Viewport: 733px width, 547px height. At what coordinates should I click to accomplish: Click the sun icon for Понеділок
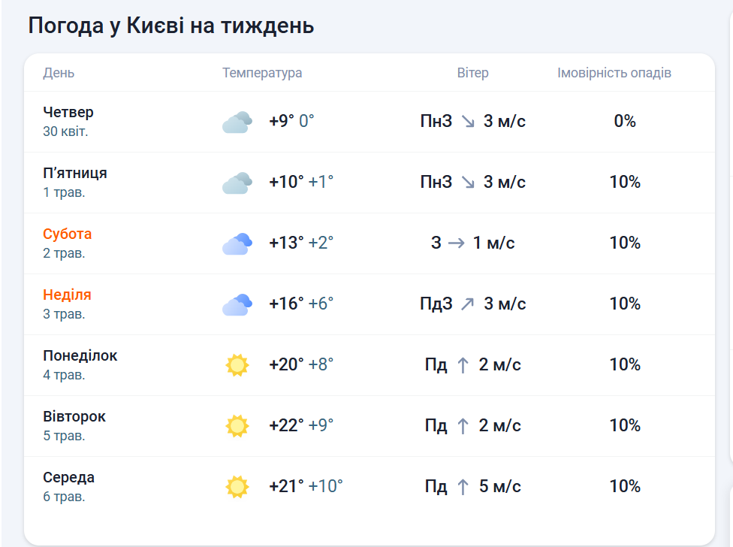click(x=237, y=365)
